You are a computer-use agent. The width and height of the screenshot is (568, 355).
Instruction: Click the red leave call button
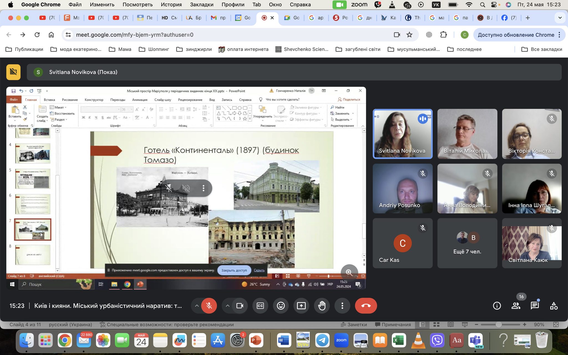(366, 306)
